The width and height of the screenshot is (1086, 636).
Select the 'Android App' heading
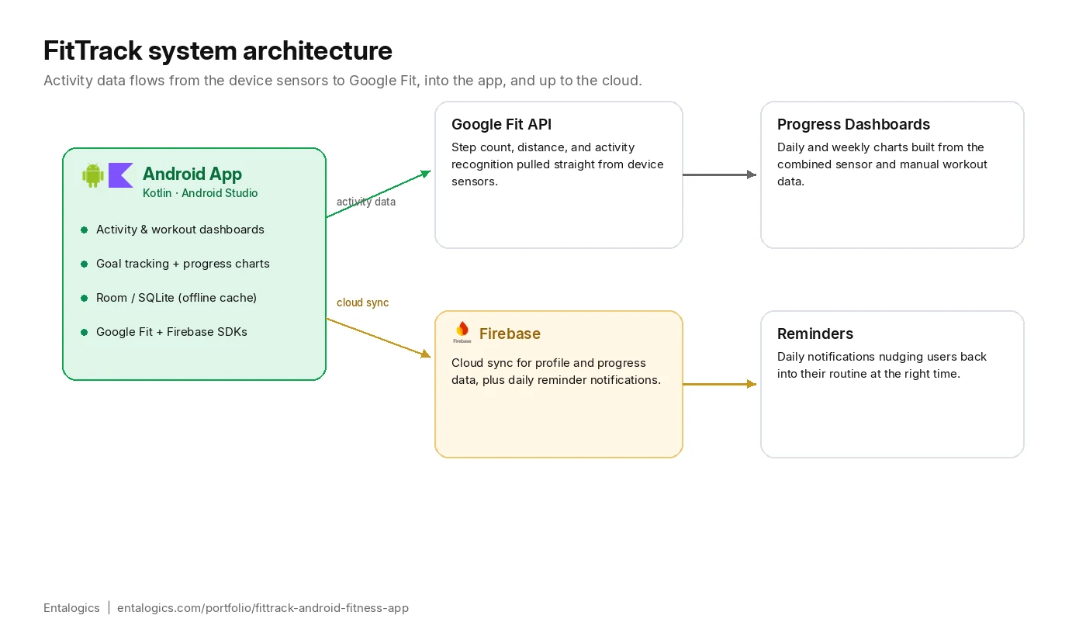click(x=192, y=174)
